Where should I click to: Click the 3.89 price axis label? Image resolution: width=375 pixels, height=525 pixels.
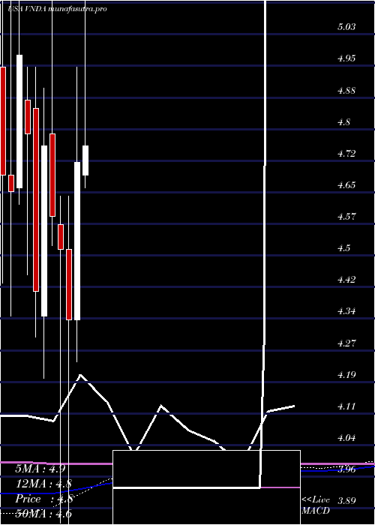(x=346, y=501)
